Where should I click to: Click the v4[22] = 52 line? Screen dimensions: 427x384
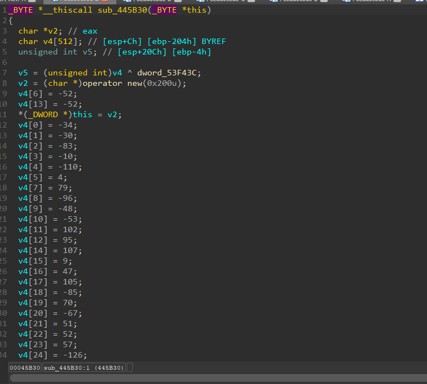pyautogui.click(x=47, y=334)
